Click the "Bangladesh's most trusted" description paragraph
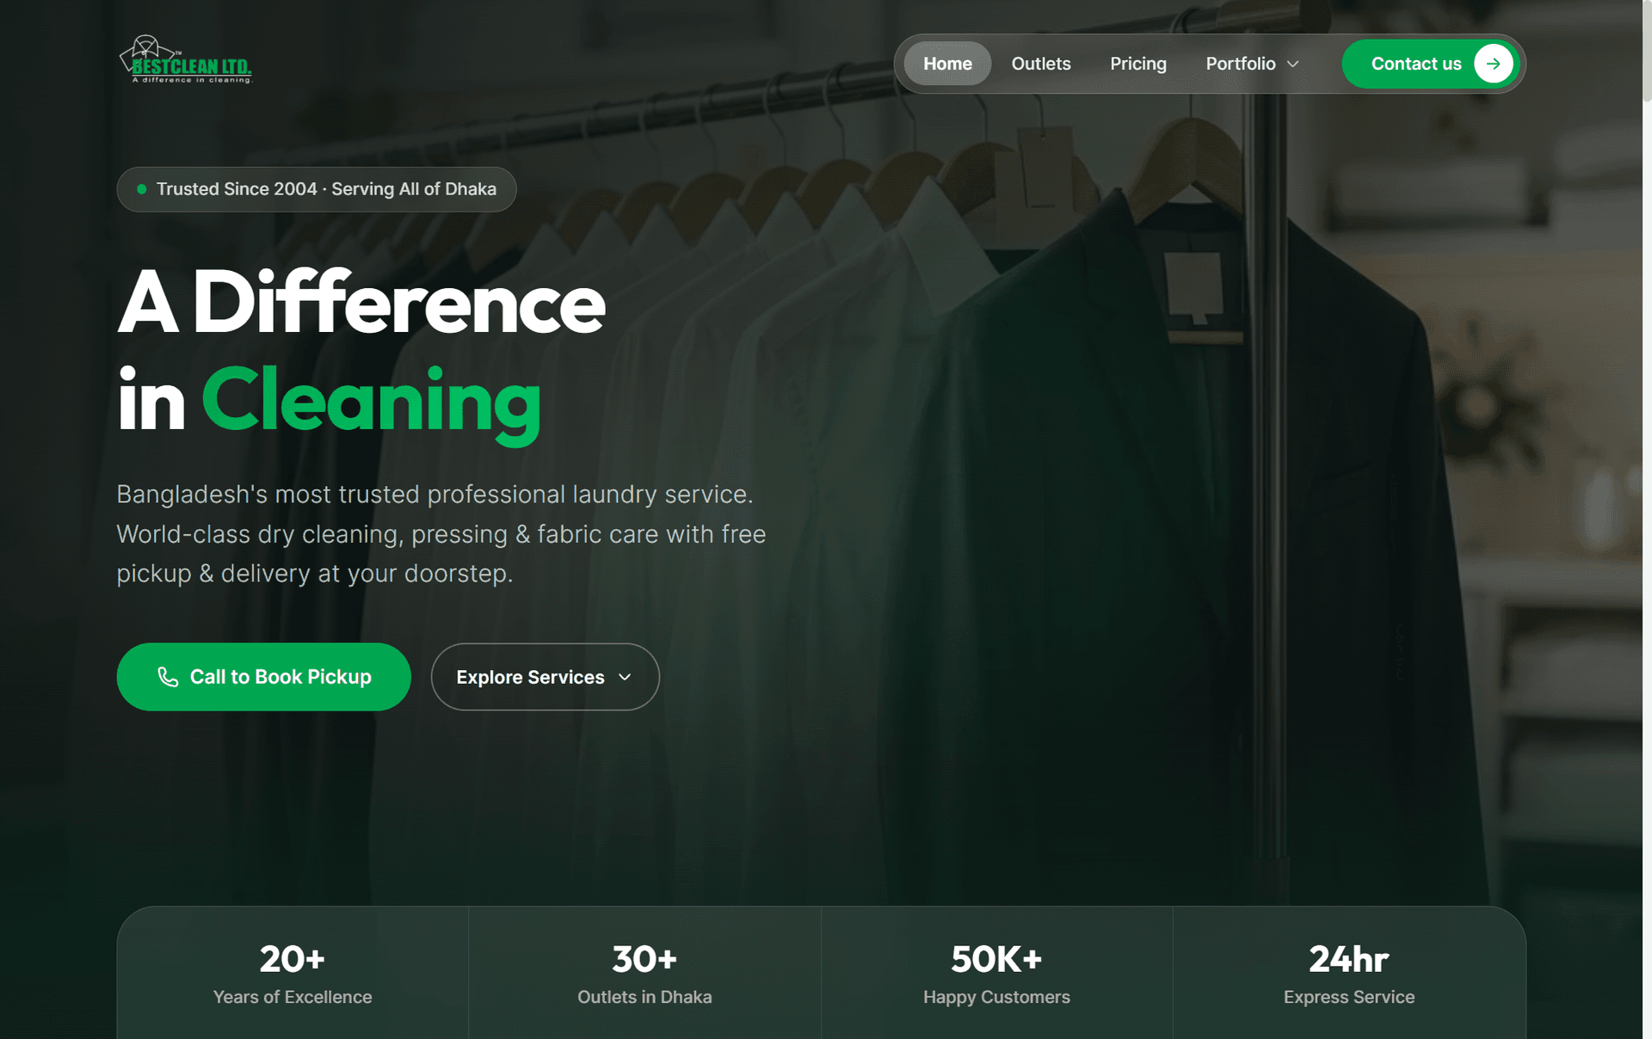Viewport: 1652px width, 1039px height. click(x=441, y=534)
